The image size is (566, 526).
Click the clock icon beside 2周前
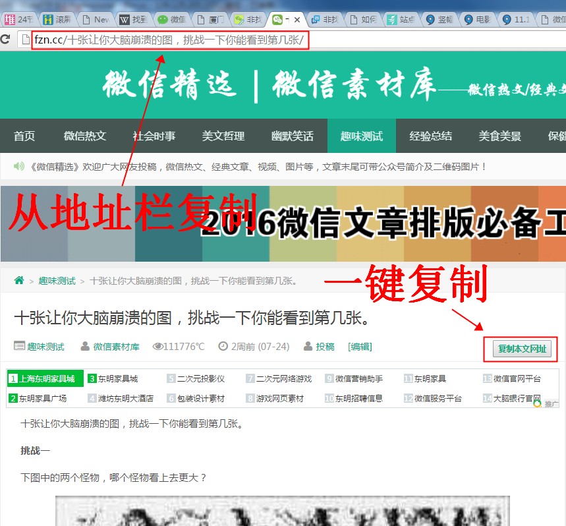click(223, 346)
